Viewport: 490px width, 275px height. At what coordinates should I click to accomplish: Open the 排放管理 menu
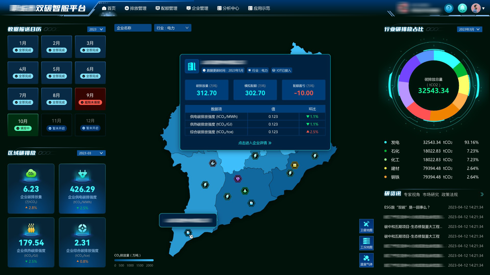[136, 8]
